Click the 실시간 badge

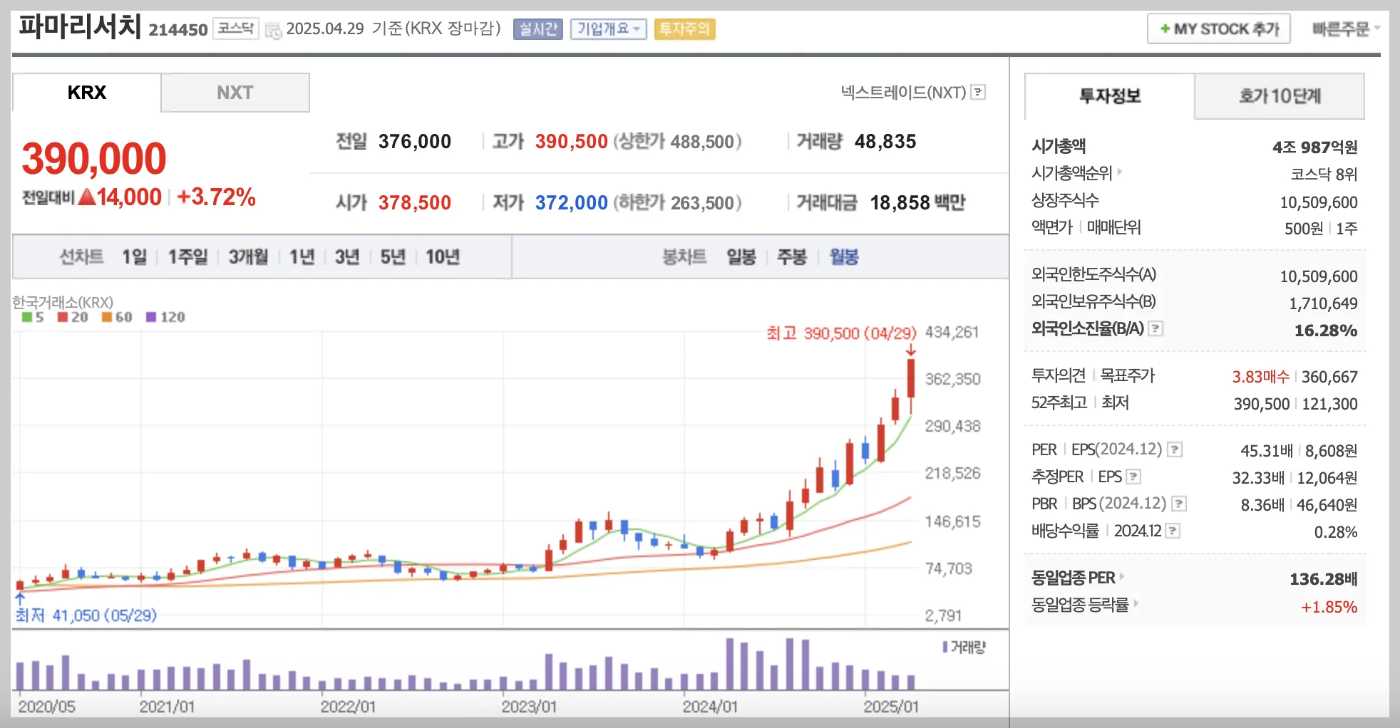click(x=538, y=29)
